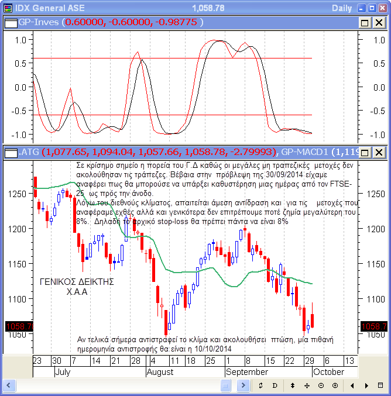Open the ATG pane menu icon
391x396 pixels.
[11, 153]
